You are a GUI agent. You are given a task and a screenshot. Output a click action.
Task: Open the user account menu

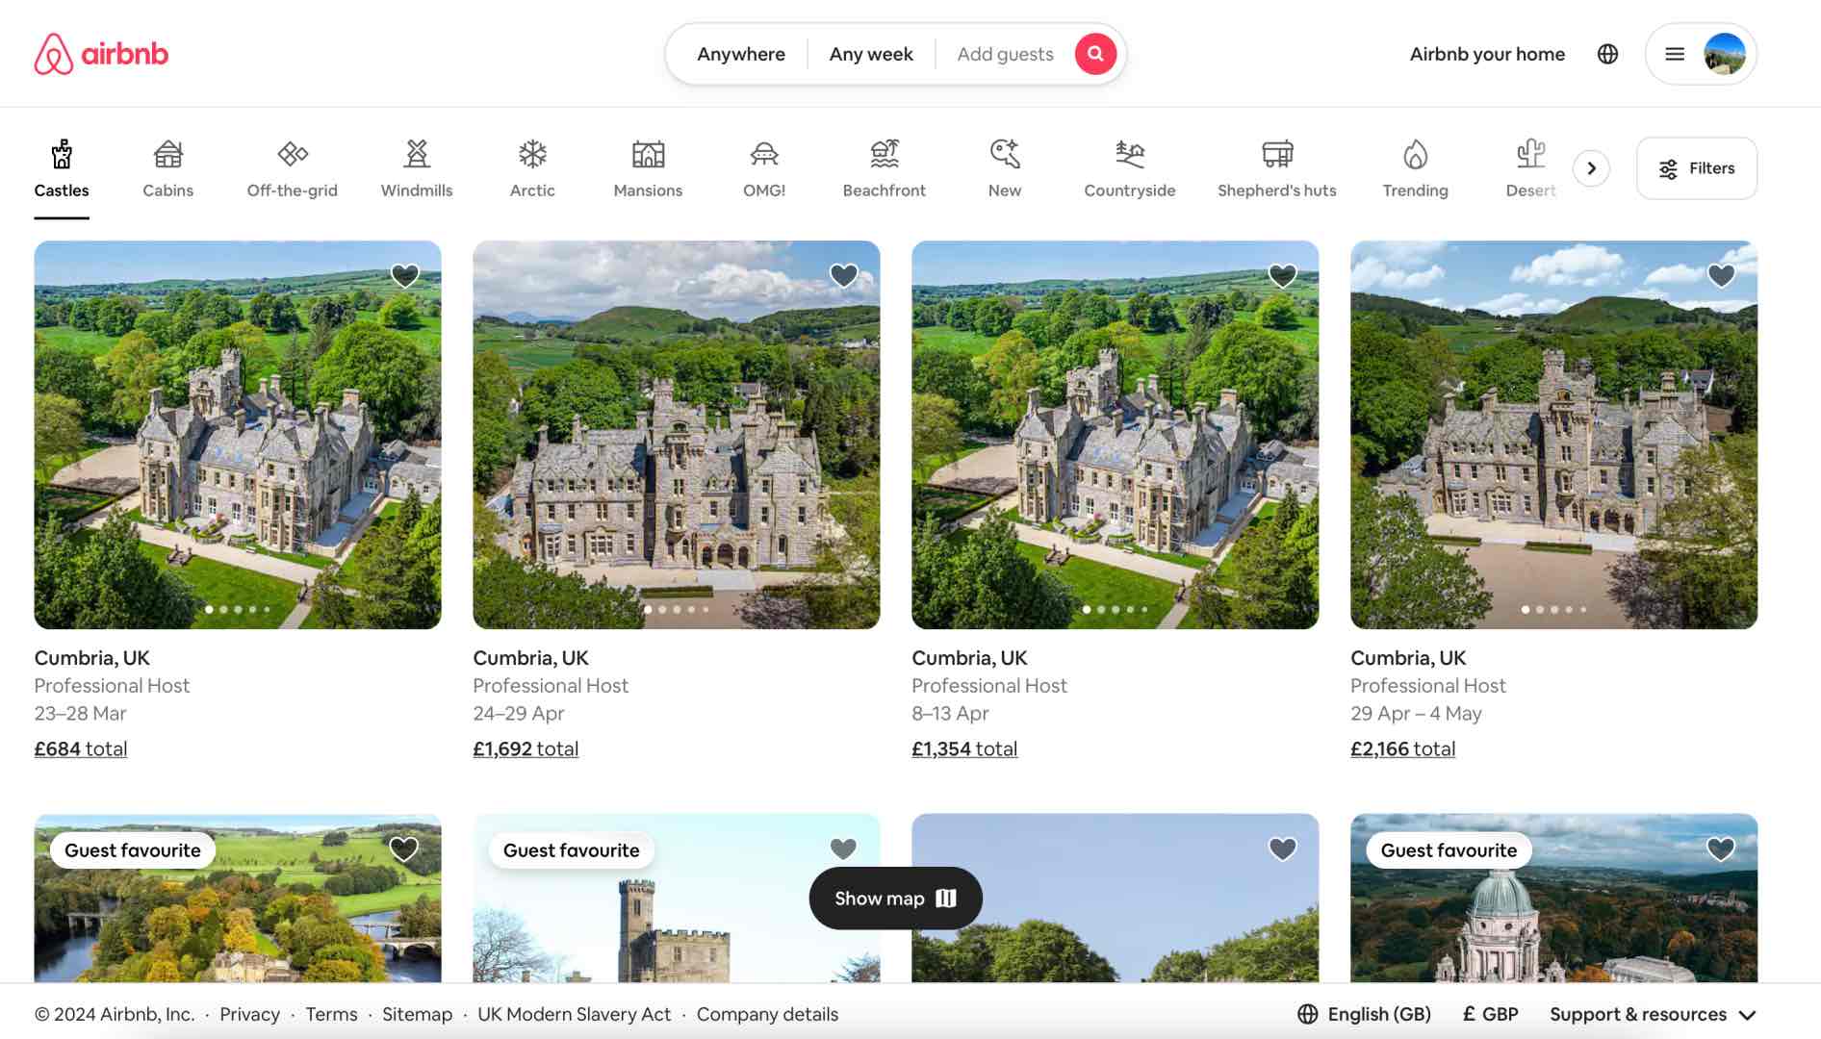[x=1700, y=54]
